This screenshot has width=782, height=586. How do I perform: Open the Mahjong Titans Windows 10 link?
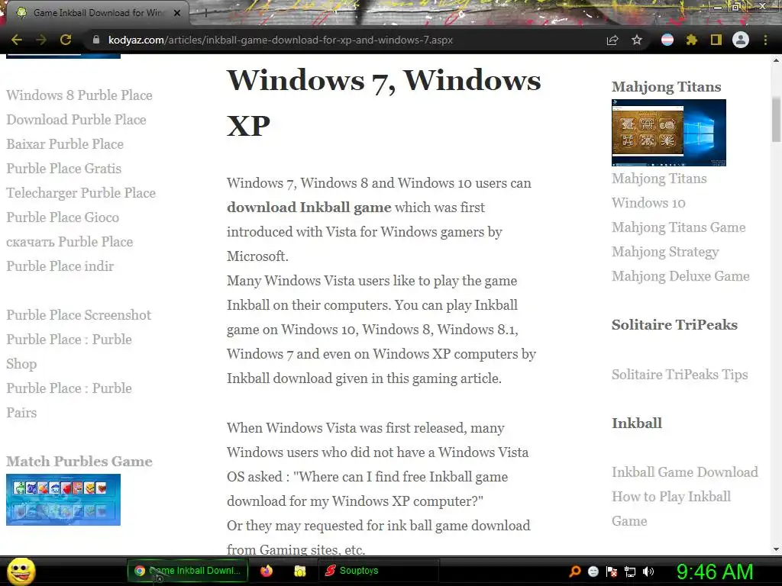(659, 191)
